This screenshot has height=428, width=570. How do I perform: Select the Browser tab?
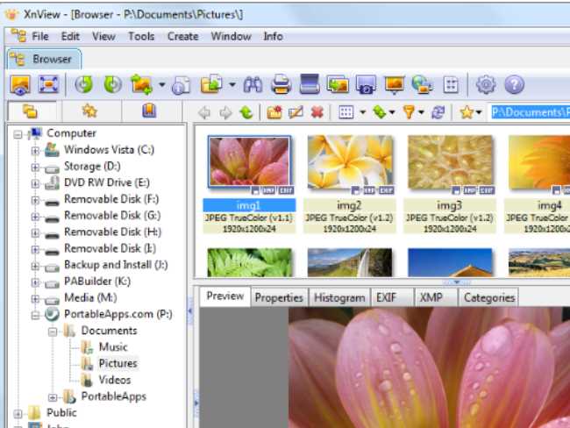pyautogui.click(x=44, y=59)
